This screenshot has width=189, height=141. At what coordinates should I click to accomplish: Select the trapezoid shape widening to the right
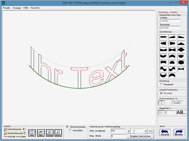tap(163, 43)
